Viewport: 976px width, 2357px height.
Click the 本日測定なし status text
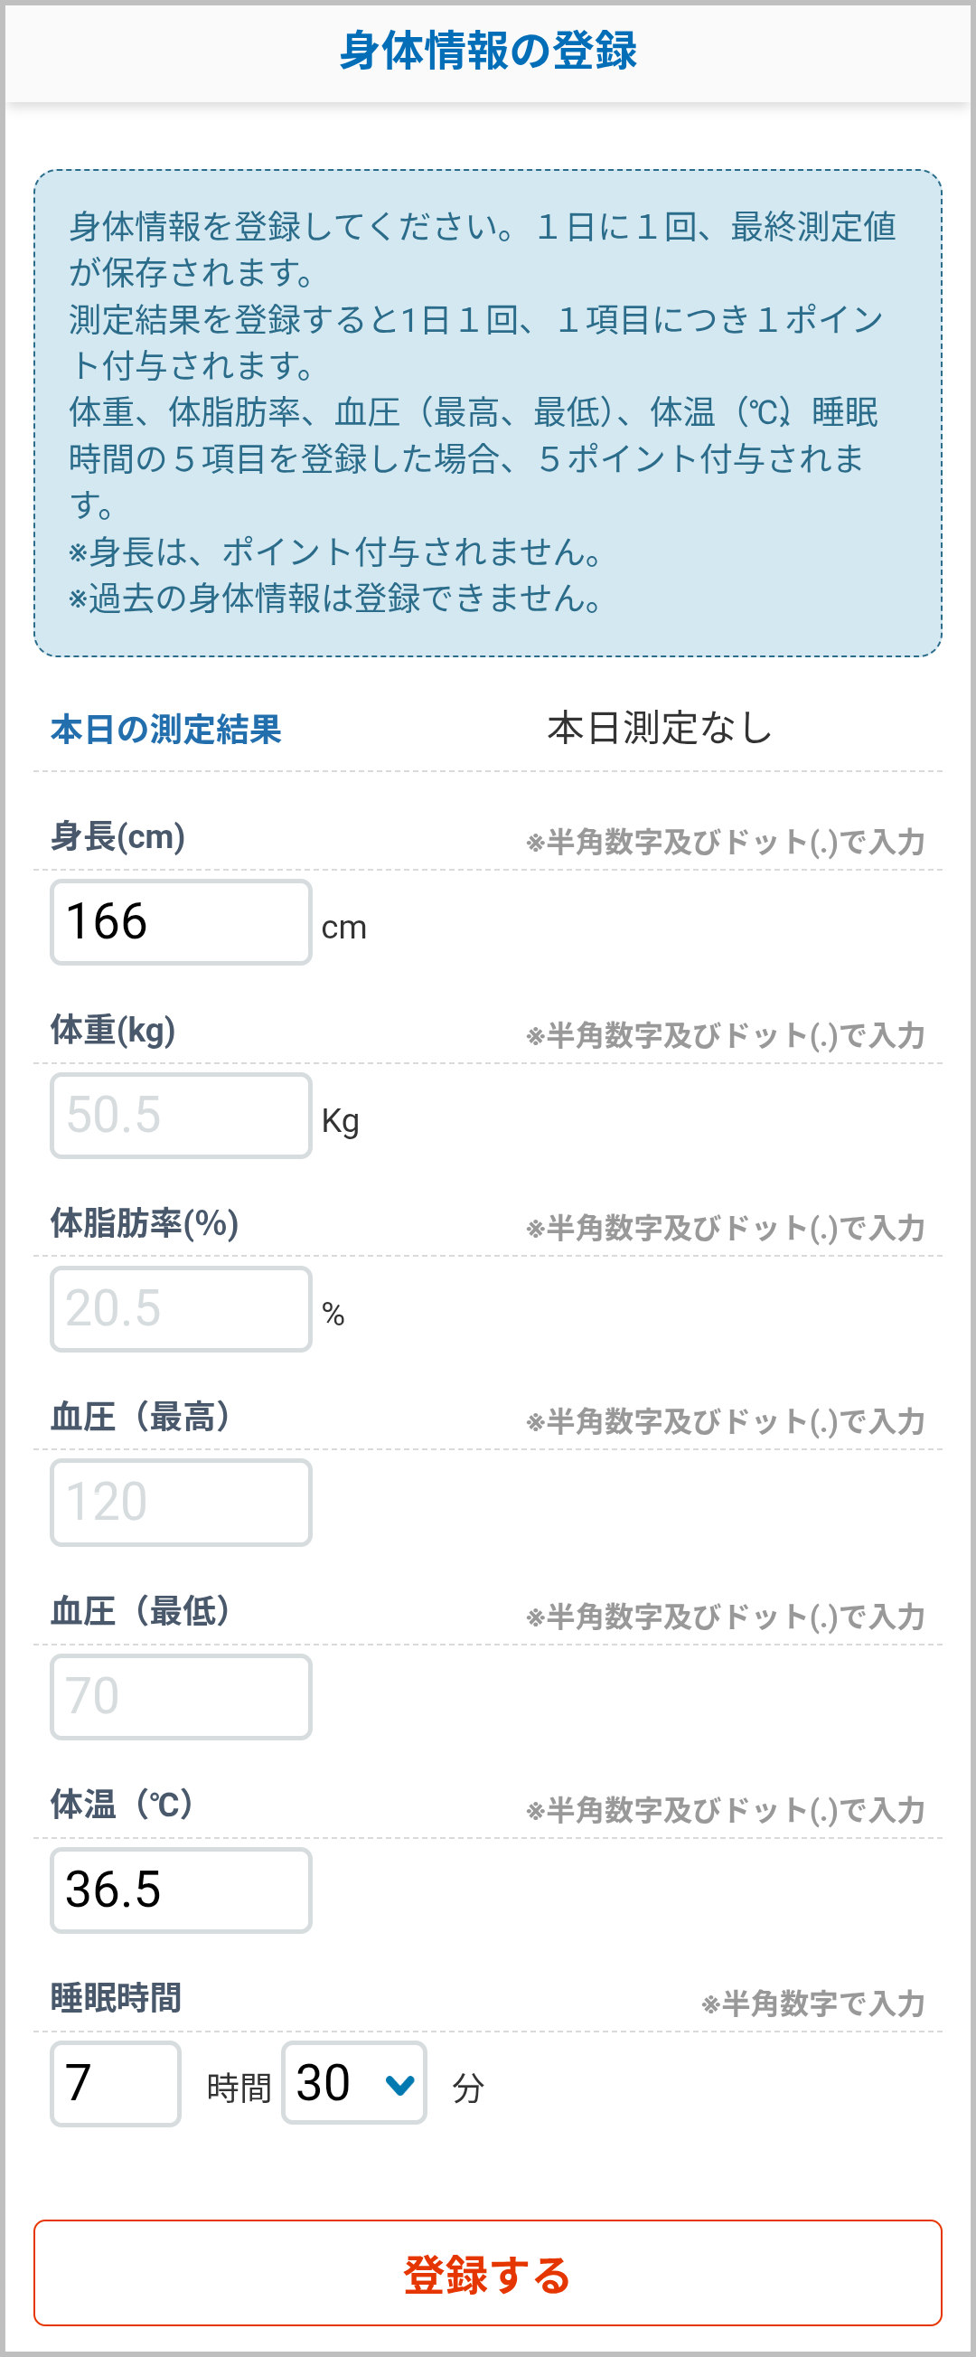(x=660, y=729)
